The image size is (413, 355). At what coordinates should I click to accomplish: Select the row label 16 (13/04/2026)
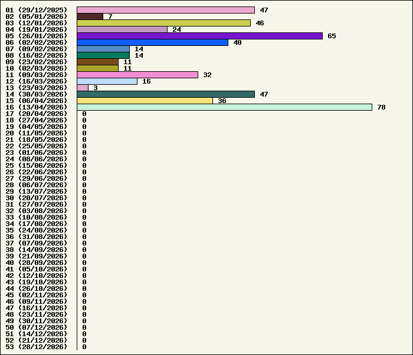click(x=37, y=107)
